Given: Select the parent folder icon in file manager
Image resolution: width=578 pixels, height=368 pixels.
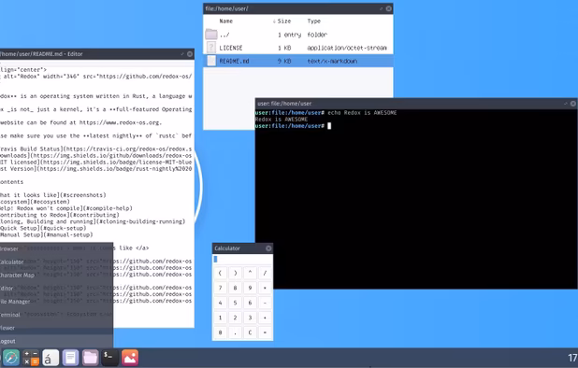Looking at the screenshot, I should pos(211,35).
